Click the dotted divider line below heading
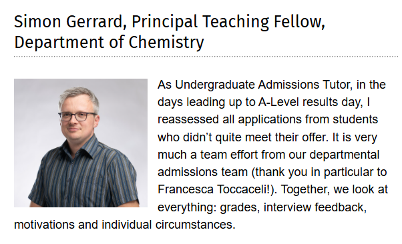 206,56
